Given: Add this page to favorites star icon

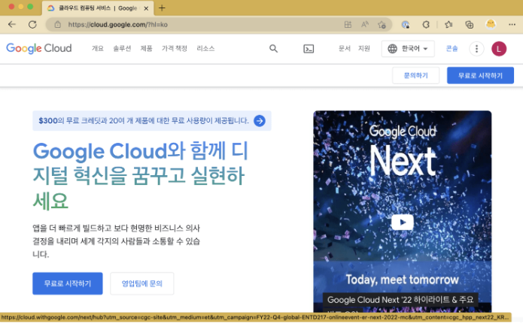Looking at the screenshot, I should (382, 24).
